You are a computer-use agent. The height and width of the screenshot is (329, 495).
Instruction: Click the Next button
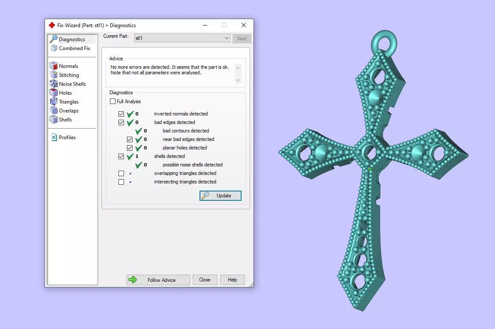tap(242, 39)
